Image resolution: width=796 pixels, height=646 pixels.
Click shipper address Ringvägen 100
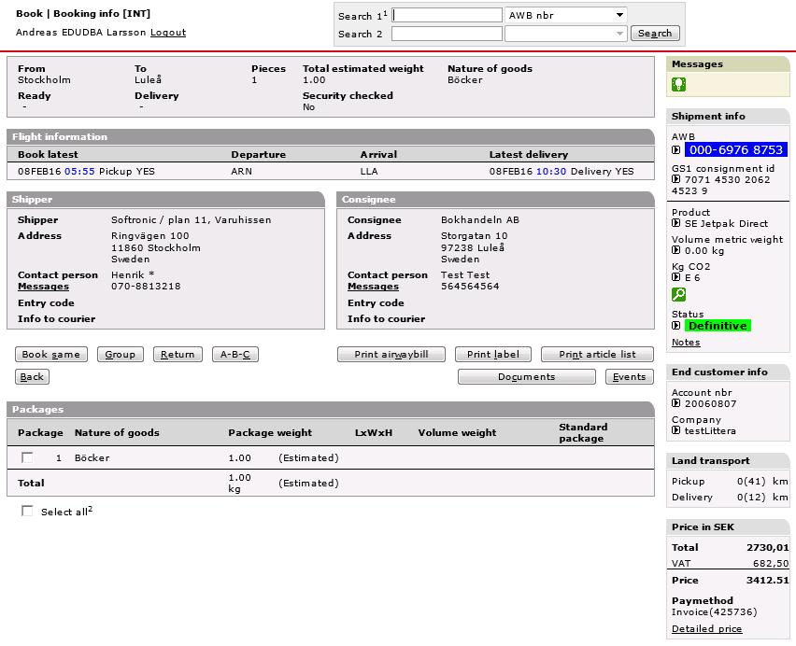tap(150, 236)
